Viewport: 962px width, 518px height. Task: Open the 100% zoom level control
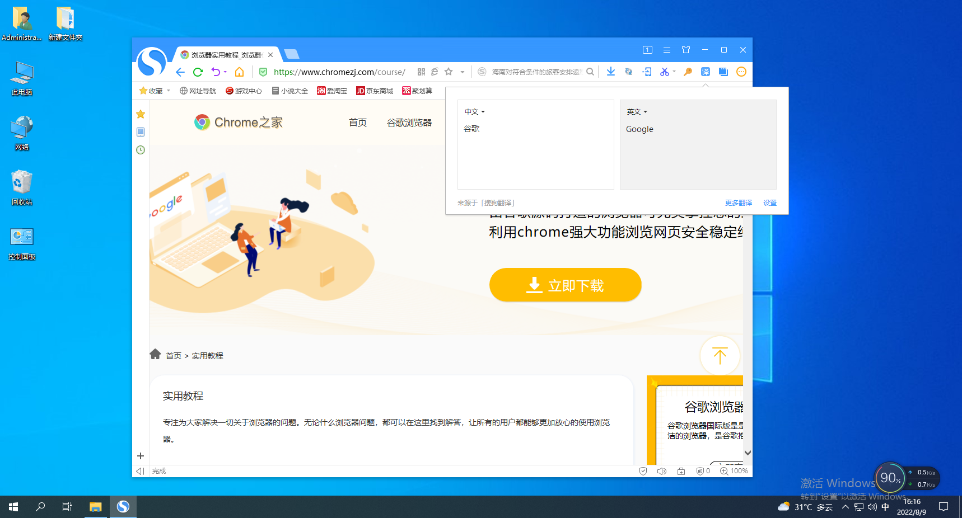734,471
